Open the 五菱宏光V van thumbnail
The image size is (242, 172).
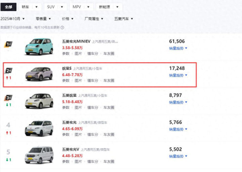[x=39, y=154]
